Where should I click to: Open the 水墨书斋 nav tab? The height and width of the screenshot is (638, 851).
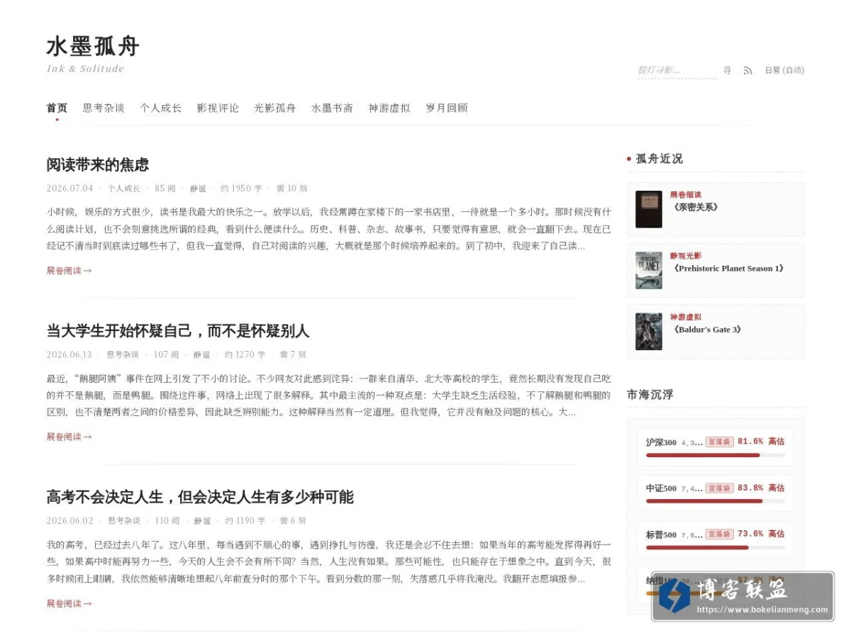click(332, 108)
